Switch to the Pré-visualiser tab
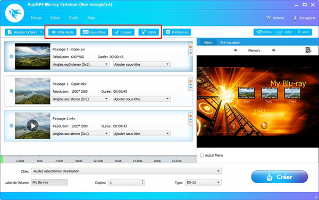The image size is (319, 200). tap(230, 42)
